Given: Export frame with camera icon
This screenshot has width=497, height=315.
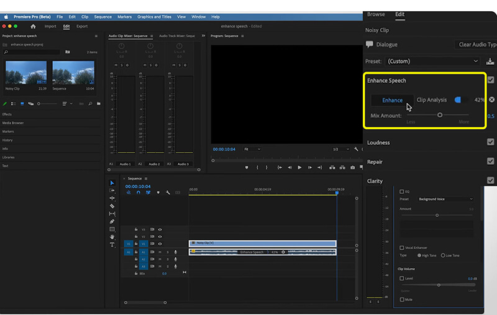Looking at the screenshot, I should (x=352, y=167).
